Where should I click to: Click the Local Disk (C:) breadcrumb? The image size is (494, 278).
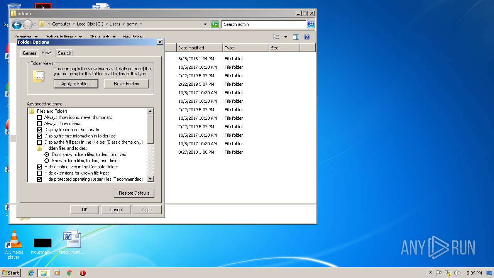pyautogui.click(x=90, y=24)
